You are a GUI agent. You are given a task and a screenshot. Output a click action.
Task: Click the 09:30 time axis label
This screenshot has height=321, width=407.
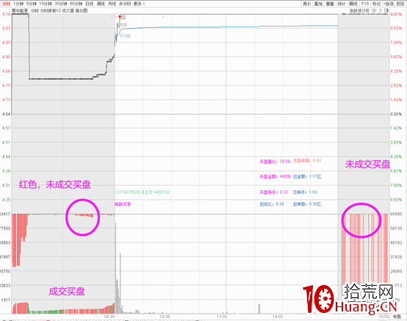point(109,317)
